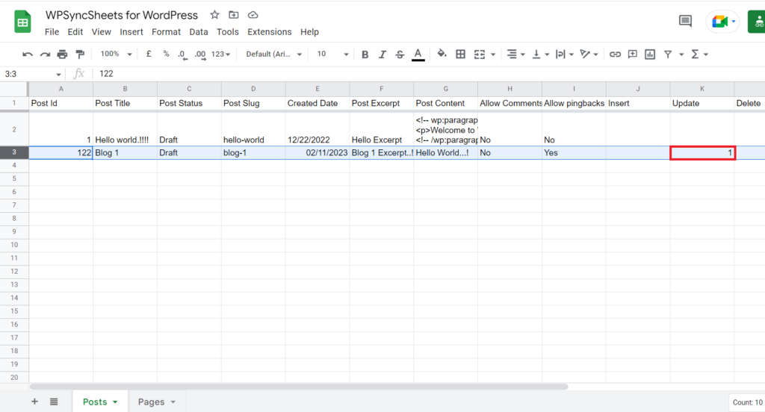Open the fill color picker
This screenshot has height=412, width=765.
click(x=442, y=54)
